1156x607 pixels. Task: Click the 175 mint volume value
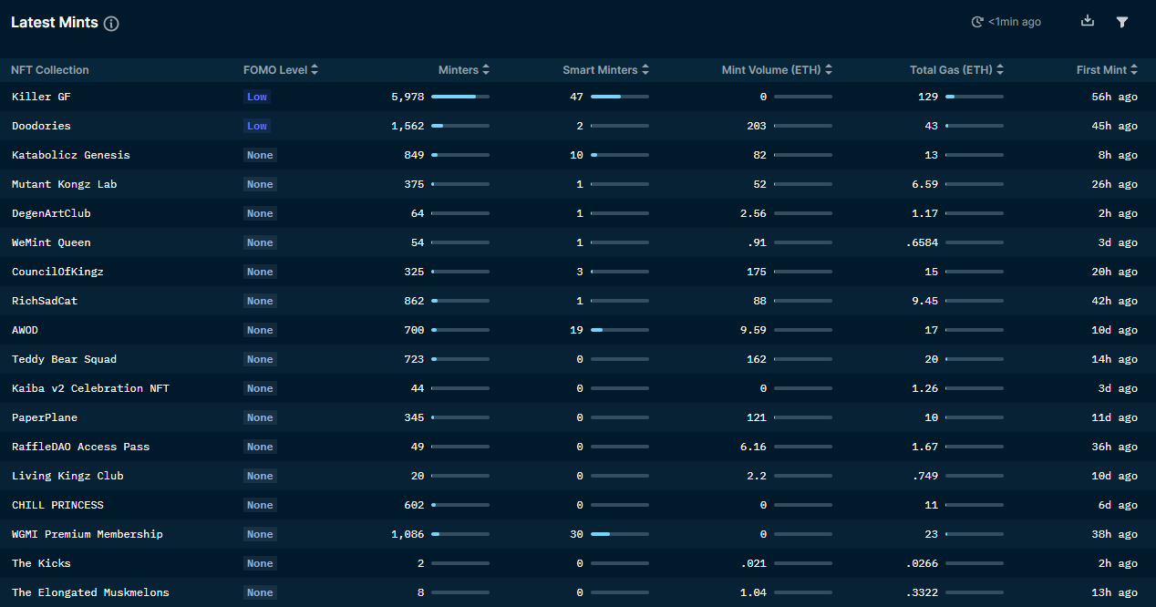(757, 272)
